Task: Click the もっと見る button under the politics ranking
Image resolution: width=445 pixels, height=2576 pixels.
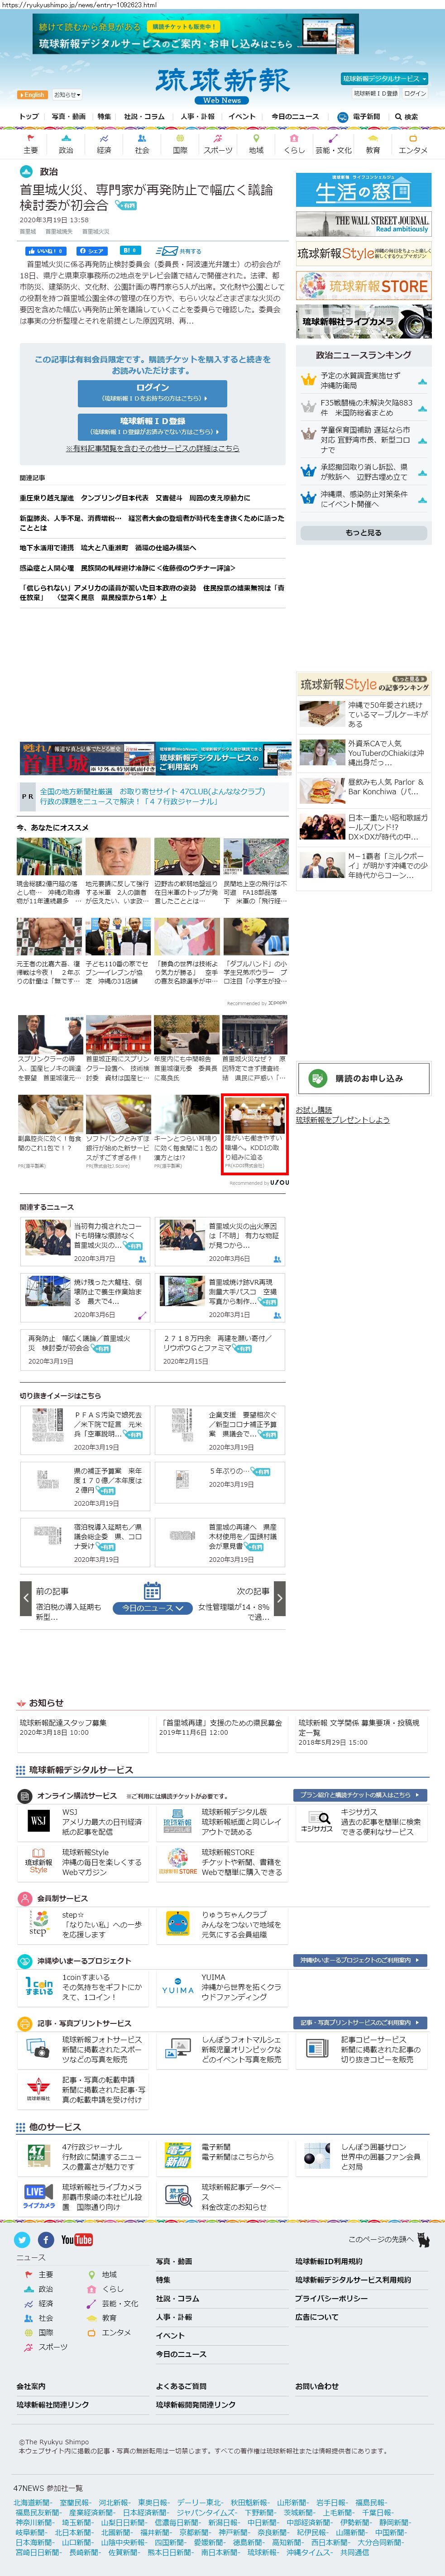Action: click(363, 533)
